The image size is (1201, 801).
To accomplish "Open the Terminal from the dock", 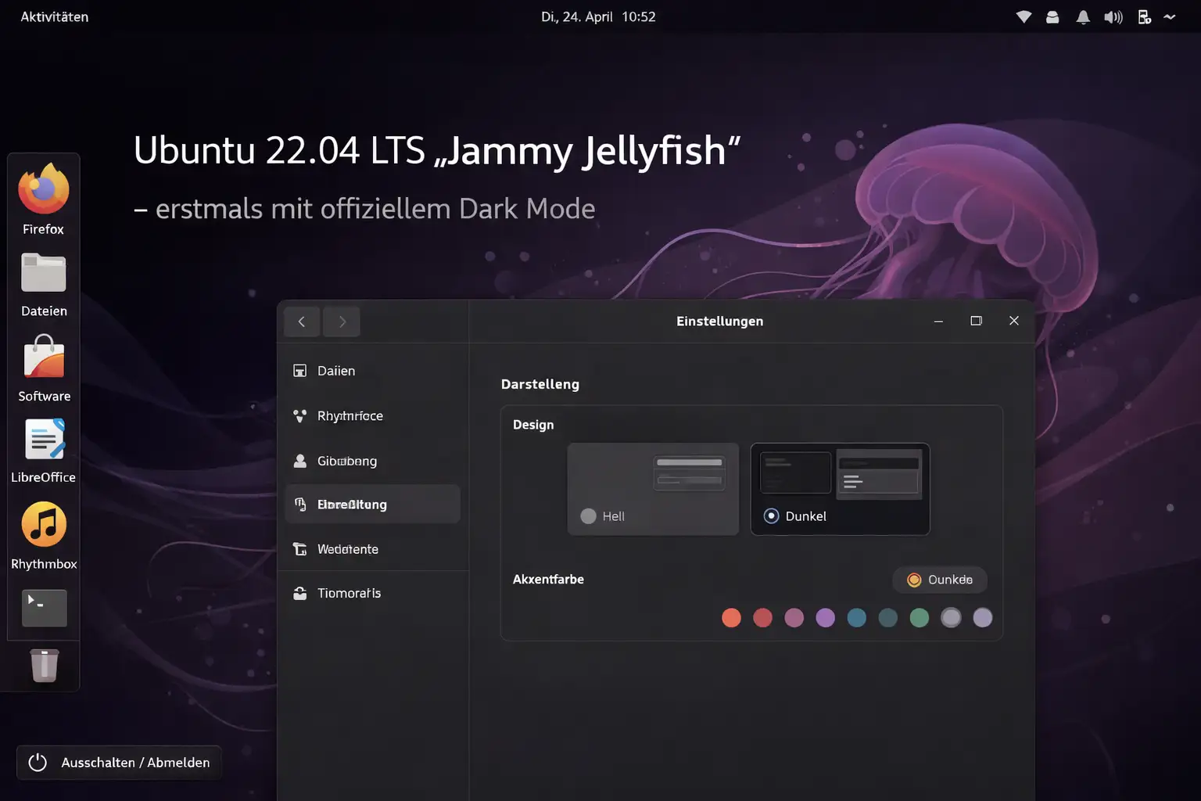I will click(x=44, y=608).
